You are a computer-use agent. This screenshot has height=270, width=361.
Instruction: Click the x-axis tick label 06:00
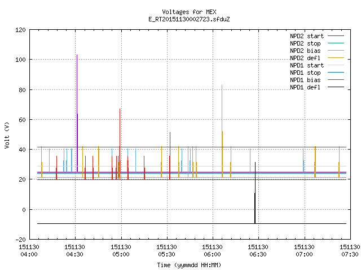click(x=212, y=254)
